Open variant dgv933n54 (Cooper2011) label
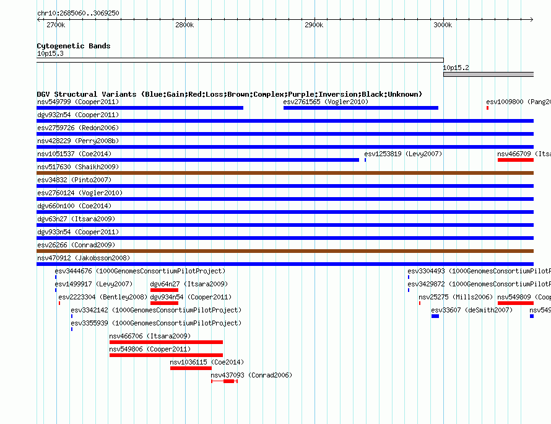 pyautogui.click(x=78, y=232)
